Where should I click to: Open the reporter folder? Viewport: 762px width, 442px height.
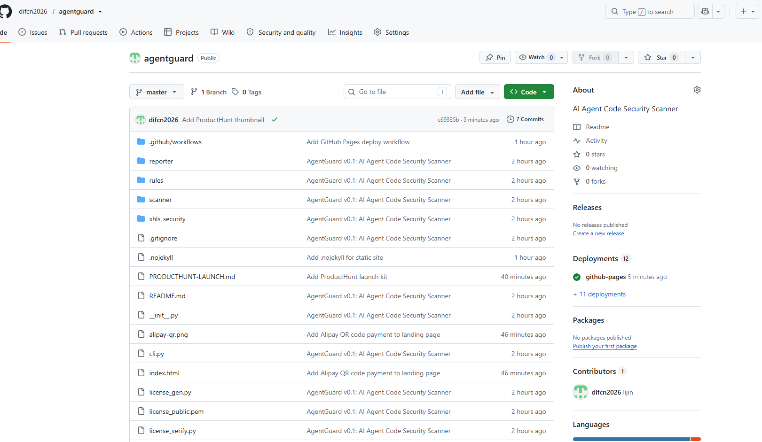click(161, 161)
